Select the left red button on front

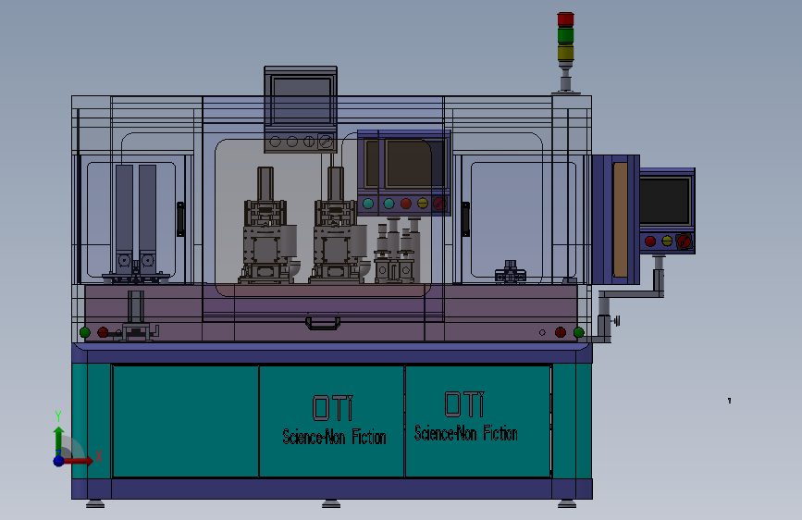pos(103,333)
